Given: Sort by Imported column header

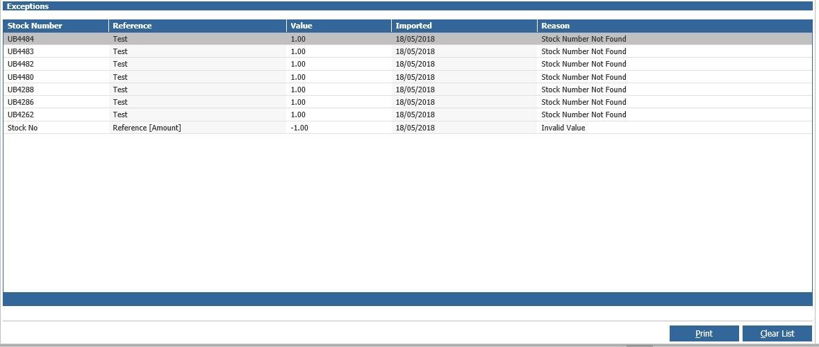Looking at the screenshot, I should click(x=464, y=26).
